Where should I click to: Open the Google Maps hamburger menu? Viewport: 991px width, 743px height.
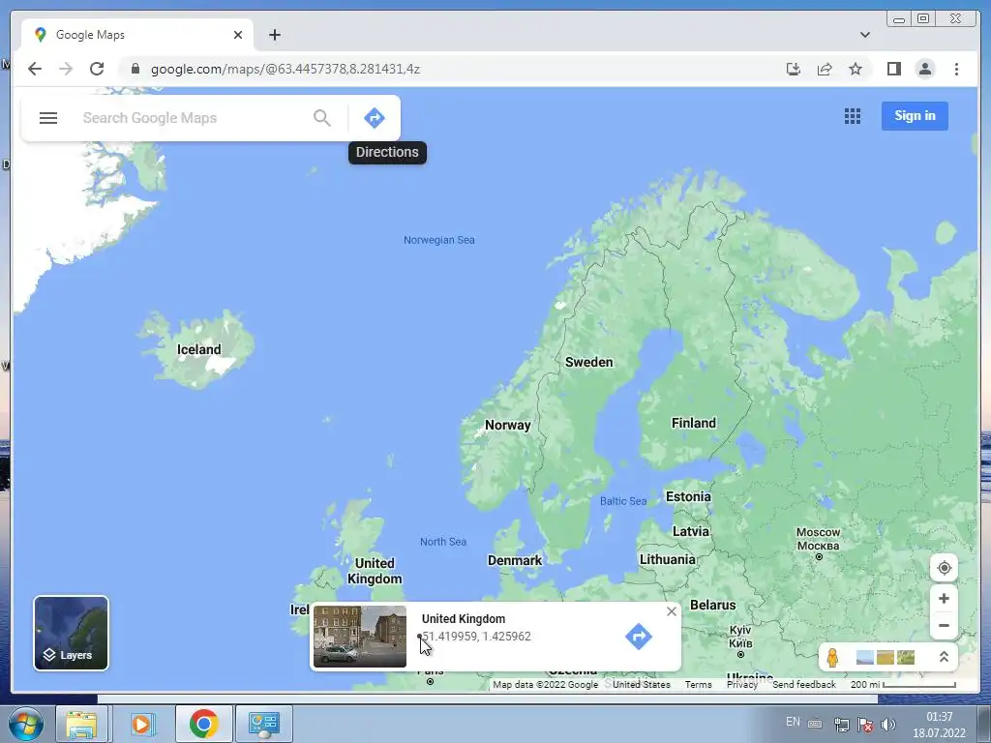point(48,117)
